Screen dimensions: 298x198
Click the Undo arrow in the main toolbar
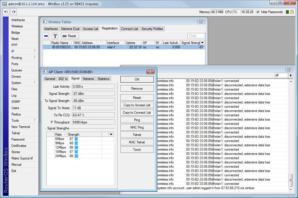point(6,12)
